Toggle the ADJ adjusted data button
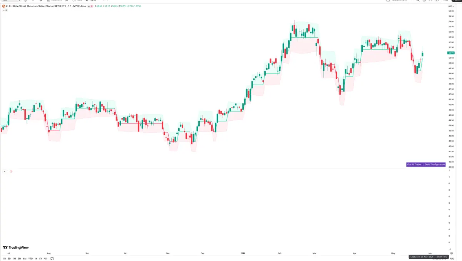The image size is (462, 261). click(x=452, y=259)
